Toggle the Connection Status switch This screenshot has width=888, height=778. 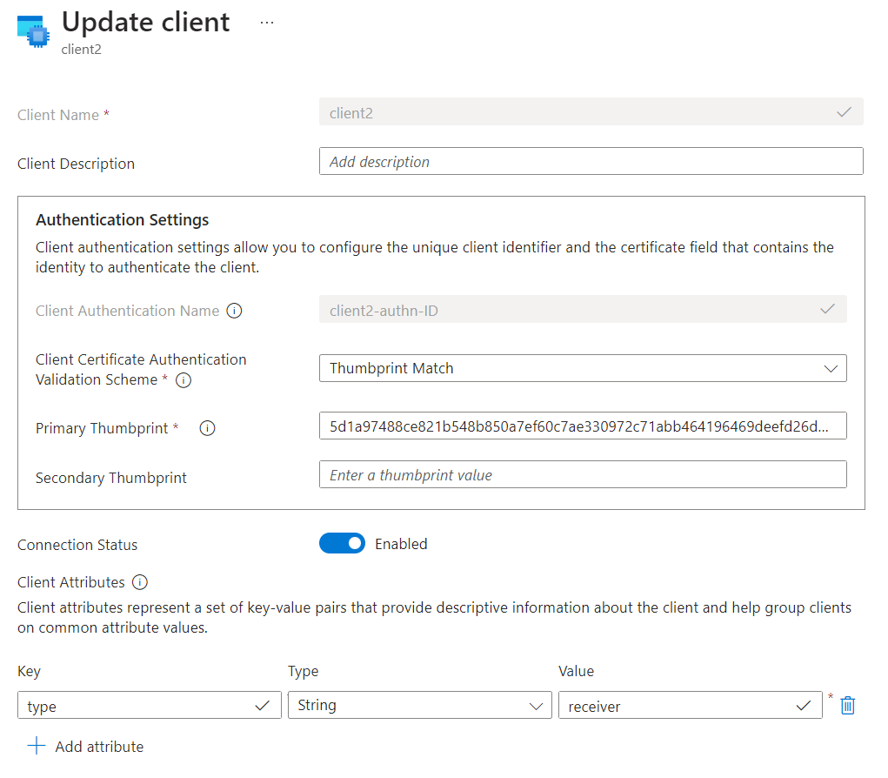point(342,544)
